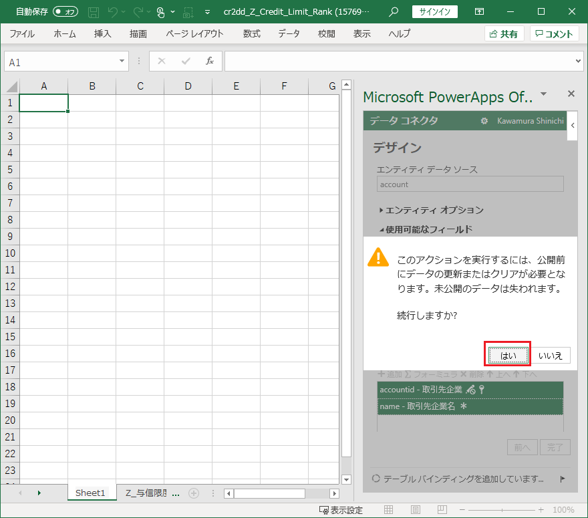Image resolution: width=588 pixels, height=518 pixels.
Task: Open the 数式 ribbon tab
Action: (x=251, y=34)
